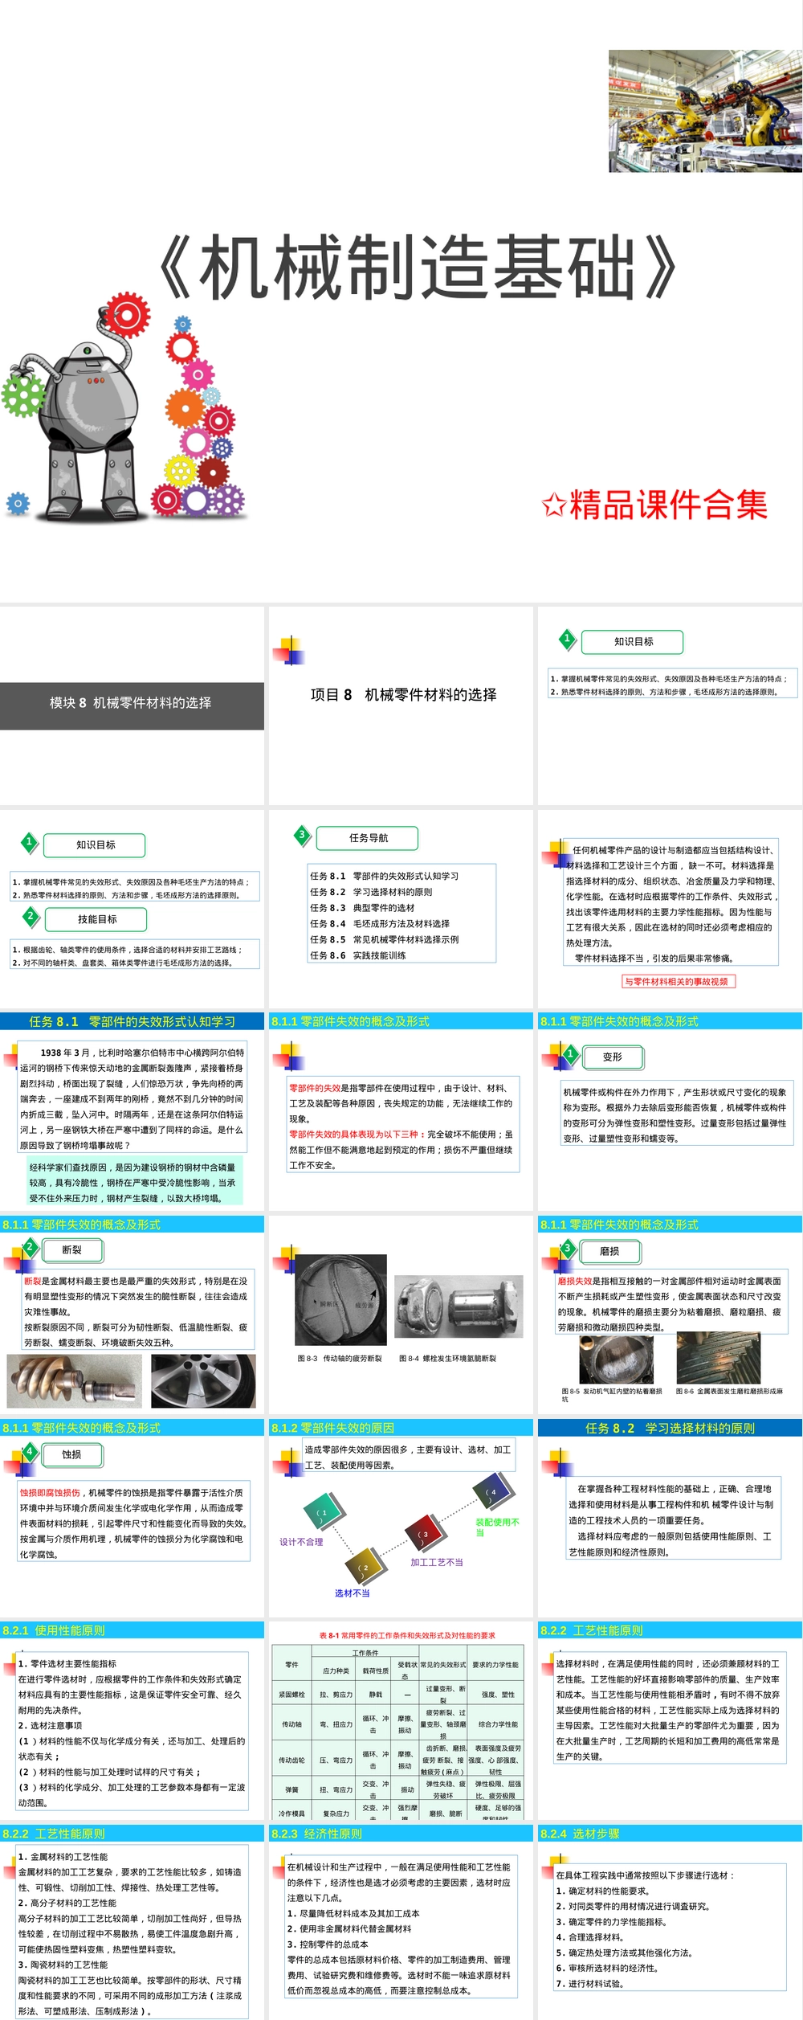
Task: Open link 与零件材料相关的事故视频
Action: (x=679, y=981)
